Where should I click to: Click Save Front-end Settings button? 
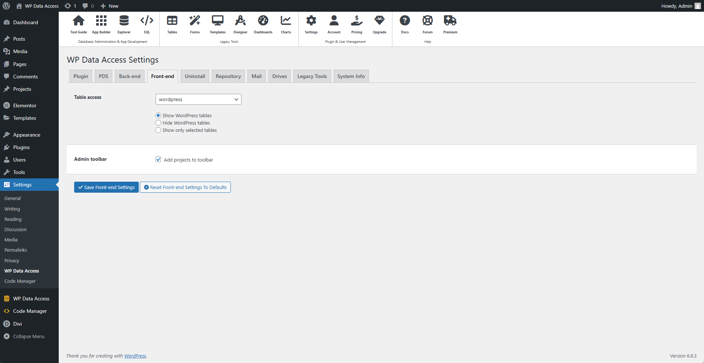[106, 187]
